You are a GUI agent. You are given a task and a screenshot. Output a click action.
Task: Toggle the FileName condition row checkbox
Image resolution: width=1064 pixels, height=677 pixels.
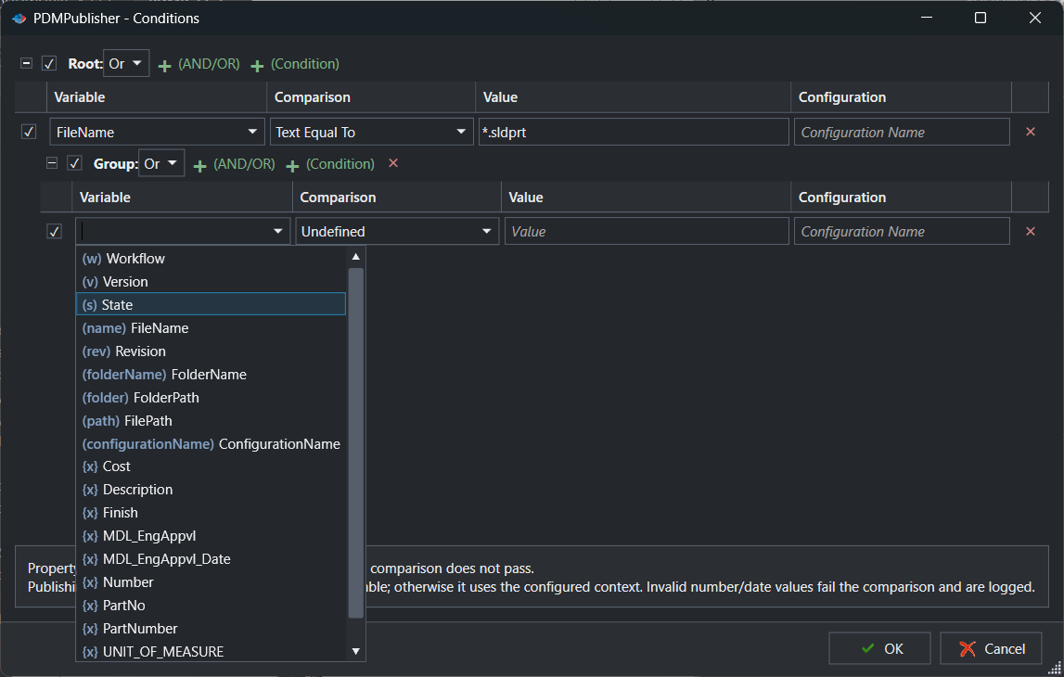click(29, 132)
